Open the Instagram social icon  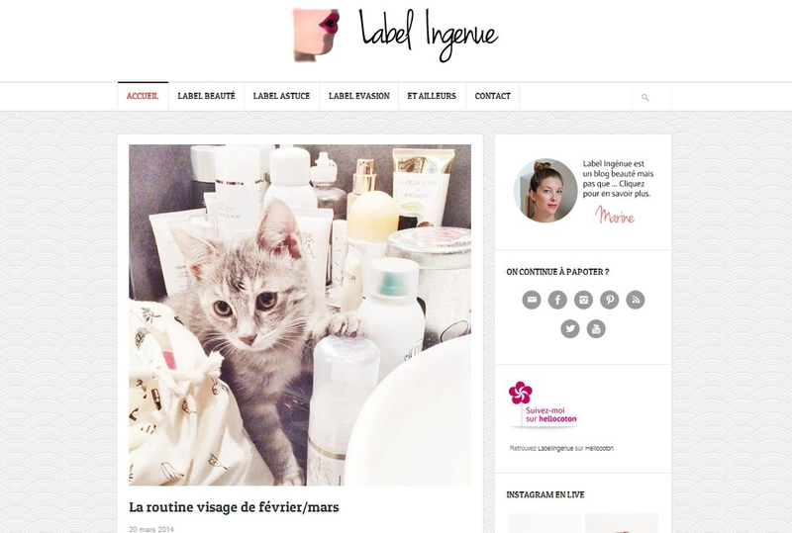(x=583, y=300)
